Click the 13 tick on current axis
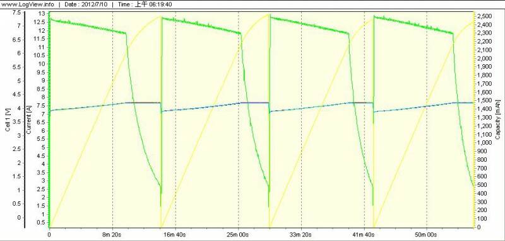This screenshot has height=241, width=505. pos(42,14)
